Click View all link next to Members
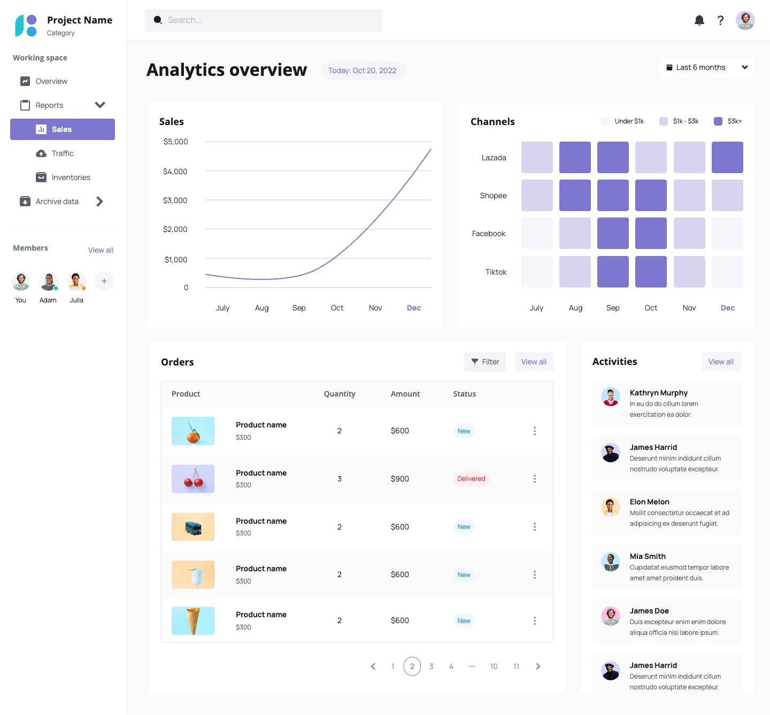The height and width of the screenshot is (715, 770). pyautogui.click(x=101, y=250)
